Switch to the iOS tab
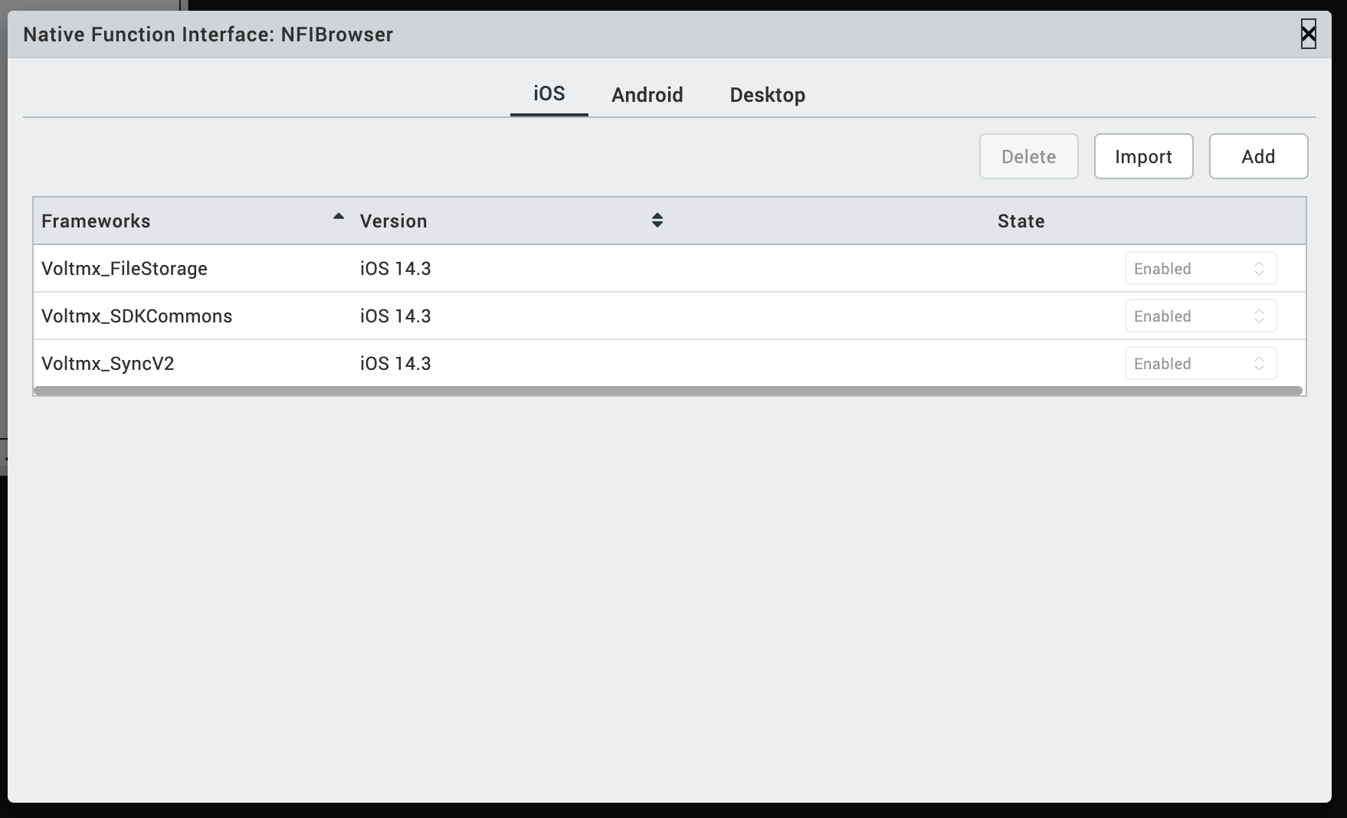1347x818 pixels. (x=549, y=93)
